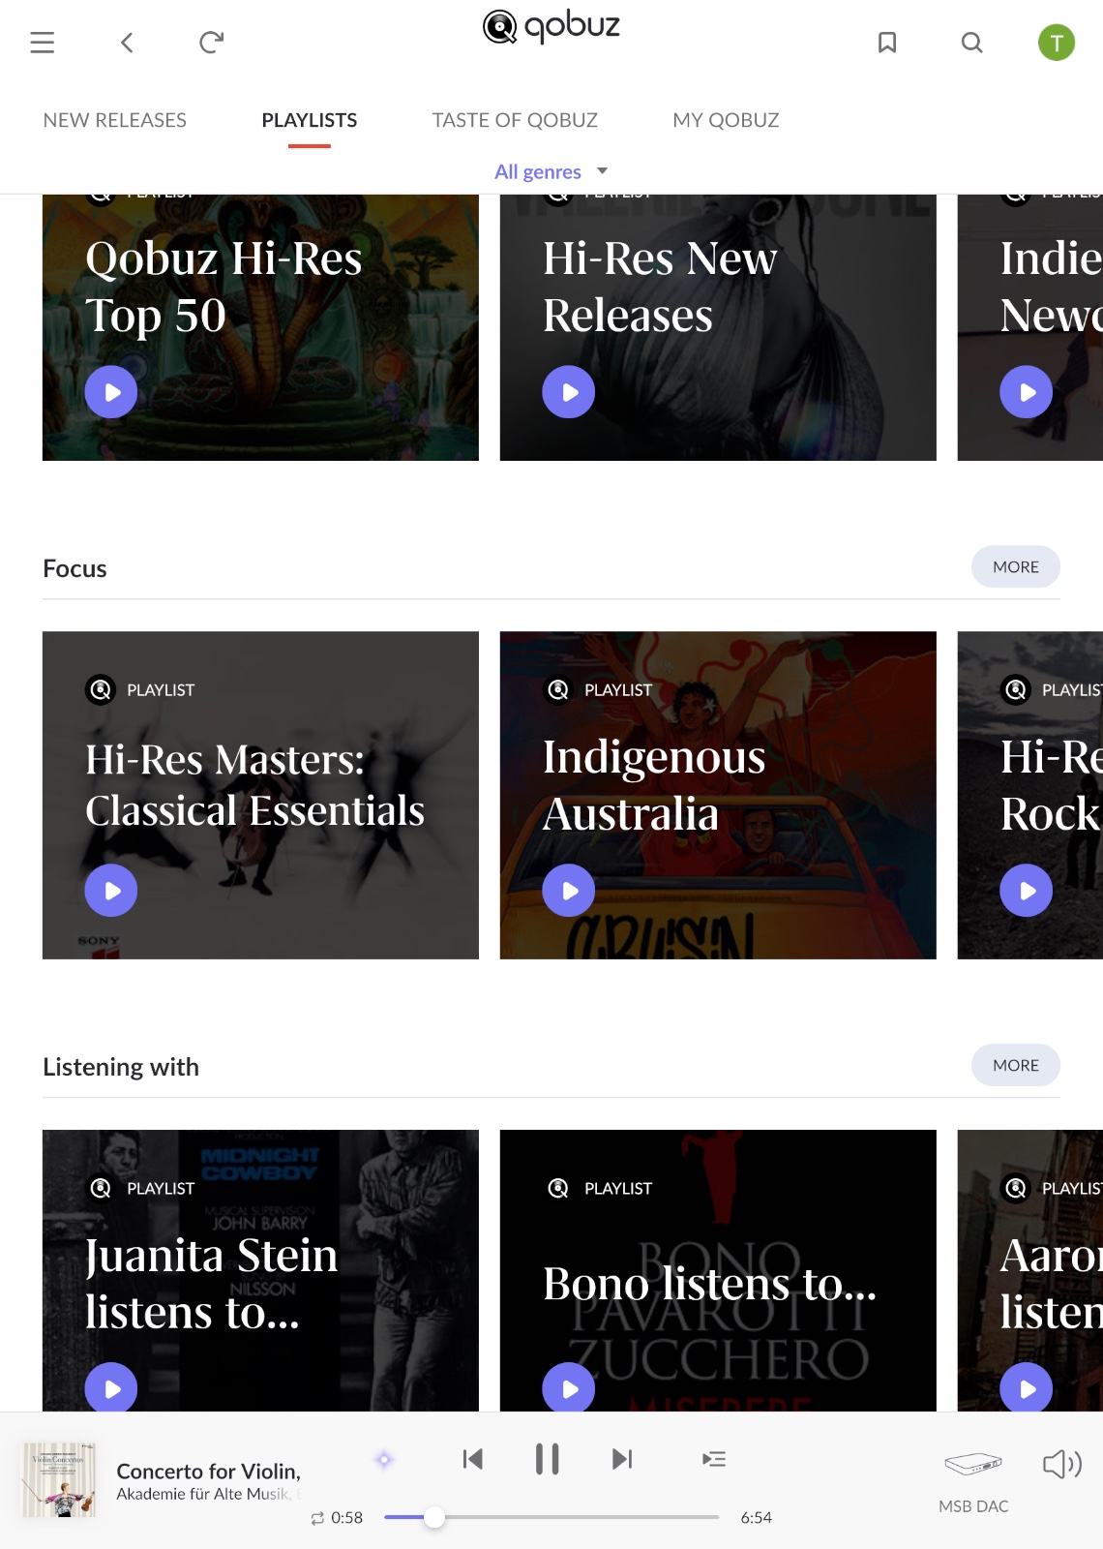Seek with the playback progress handle
This screenshot has width=1103, height=1549.
tap(434, 1517)
